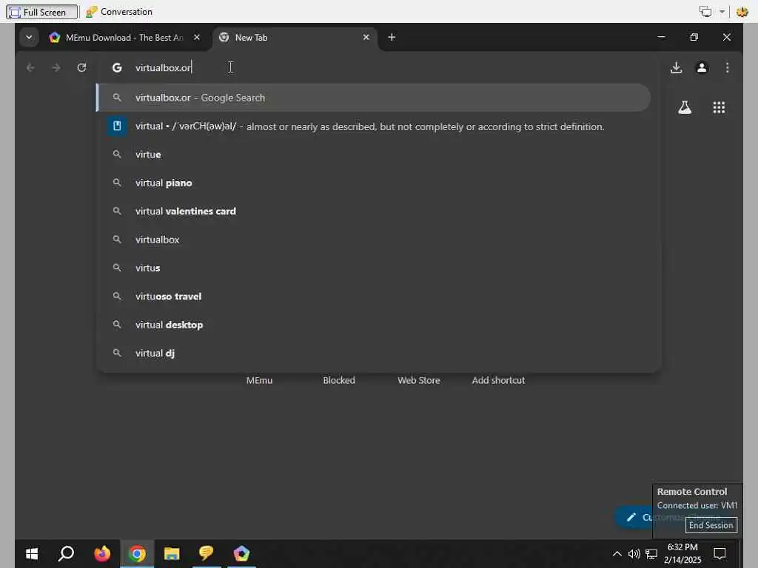Open the MEmu shortcut
Viewport: 758px width, 568px height.
[259, 380]
